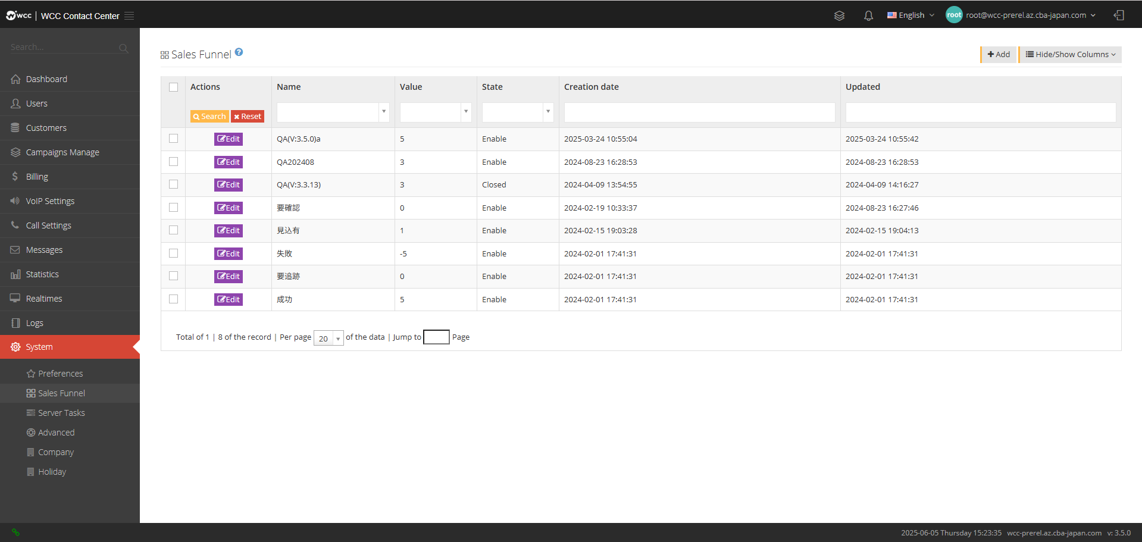This screenshot has width=1142, height=542.
Task: Click the Server Tasks list icon
Action: click(31, 413)
